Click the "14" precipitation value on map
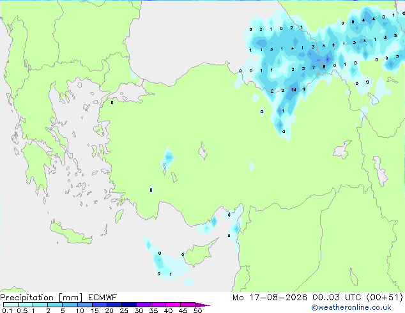 tap(293, 90)
